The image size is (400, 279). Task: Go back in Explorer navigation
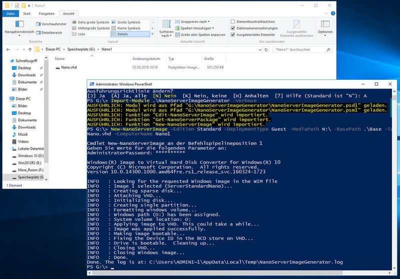8,49
